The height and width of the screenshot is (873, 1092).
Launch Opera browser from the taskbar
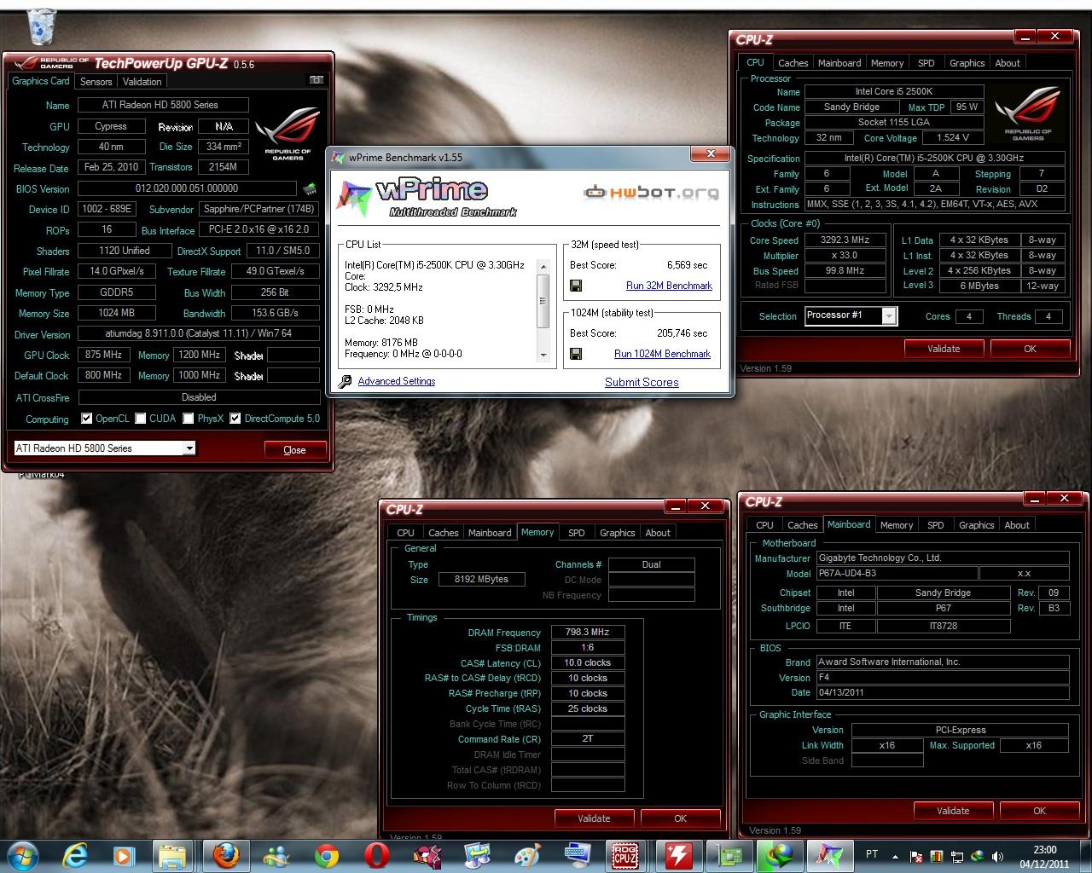click(x=376, y=855)
